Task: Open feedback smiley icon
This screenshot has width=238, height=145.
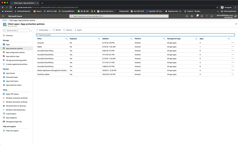Action: click(x=212, y=16)
